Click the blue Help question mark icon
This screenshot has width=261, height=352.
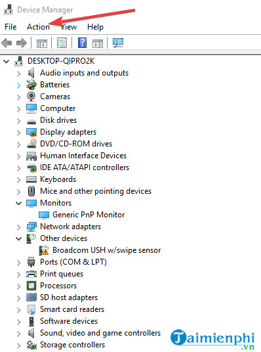[82, 43]
